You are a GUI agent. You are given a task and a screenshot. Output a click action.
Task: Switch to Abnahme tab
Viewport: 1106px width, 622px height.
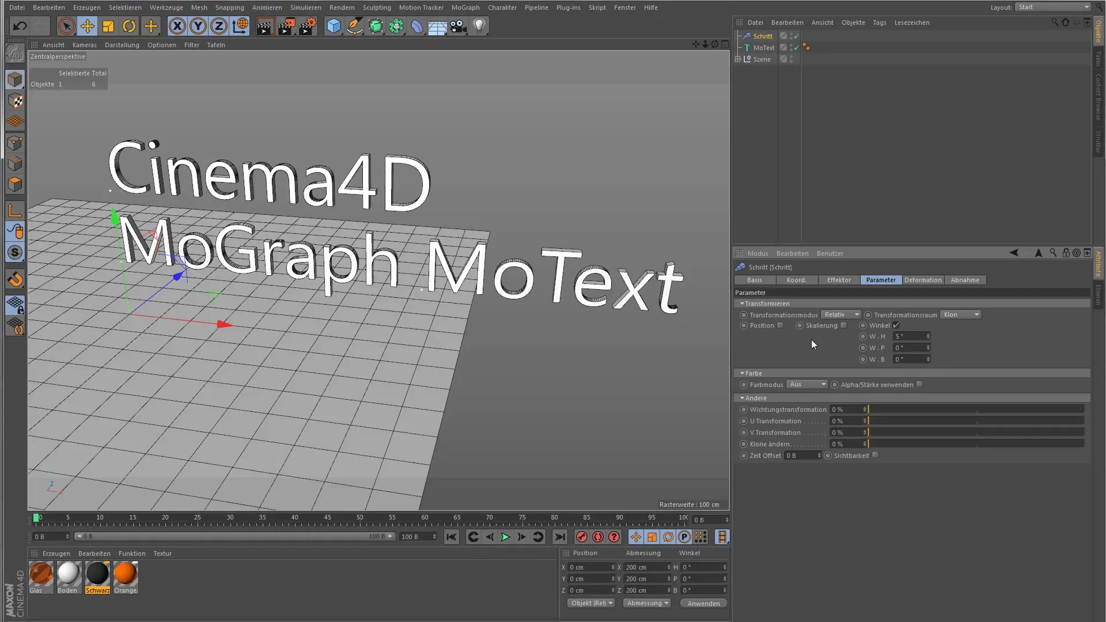[965, 280]
